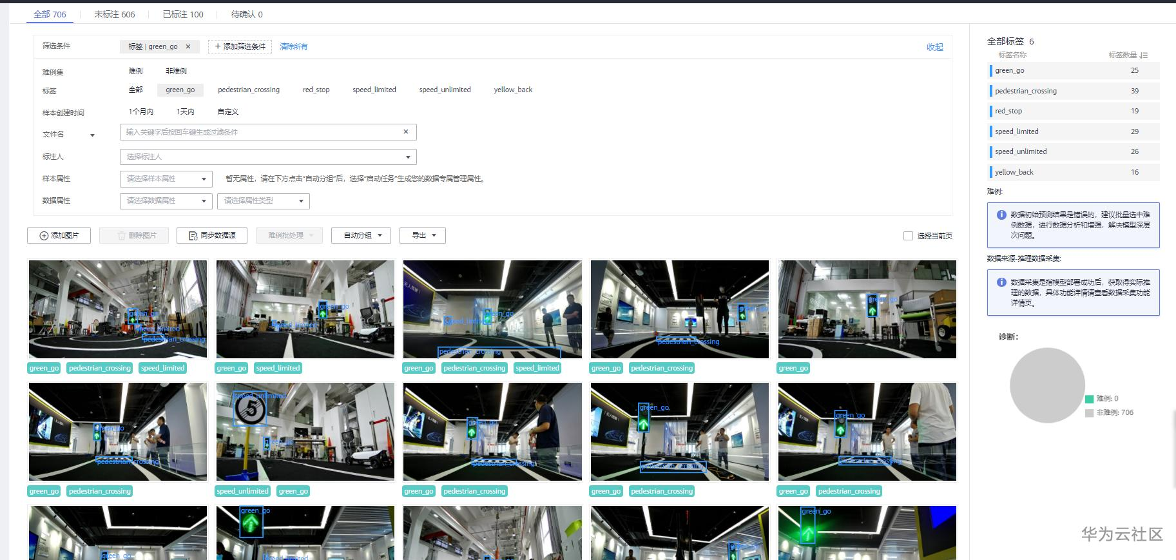
Task: Set 样本创建时间 to 1个月内
Action: click(x=140, y=111)
